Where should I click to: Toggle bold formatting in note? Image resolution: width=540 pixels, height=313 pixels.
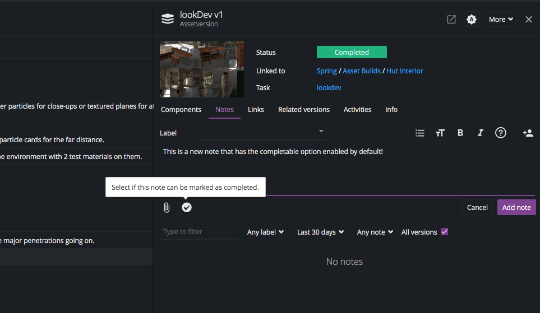point(460,133)
